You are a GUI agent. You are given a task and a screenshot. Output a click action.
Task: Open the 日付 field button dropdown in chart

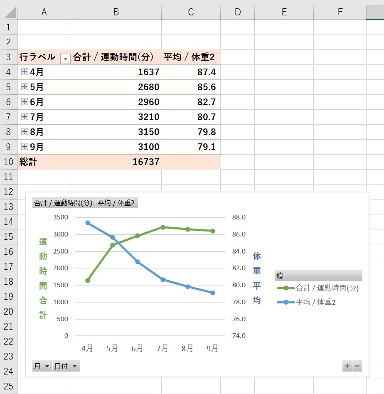pos(66,366)
